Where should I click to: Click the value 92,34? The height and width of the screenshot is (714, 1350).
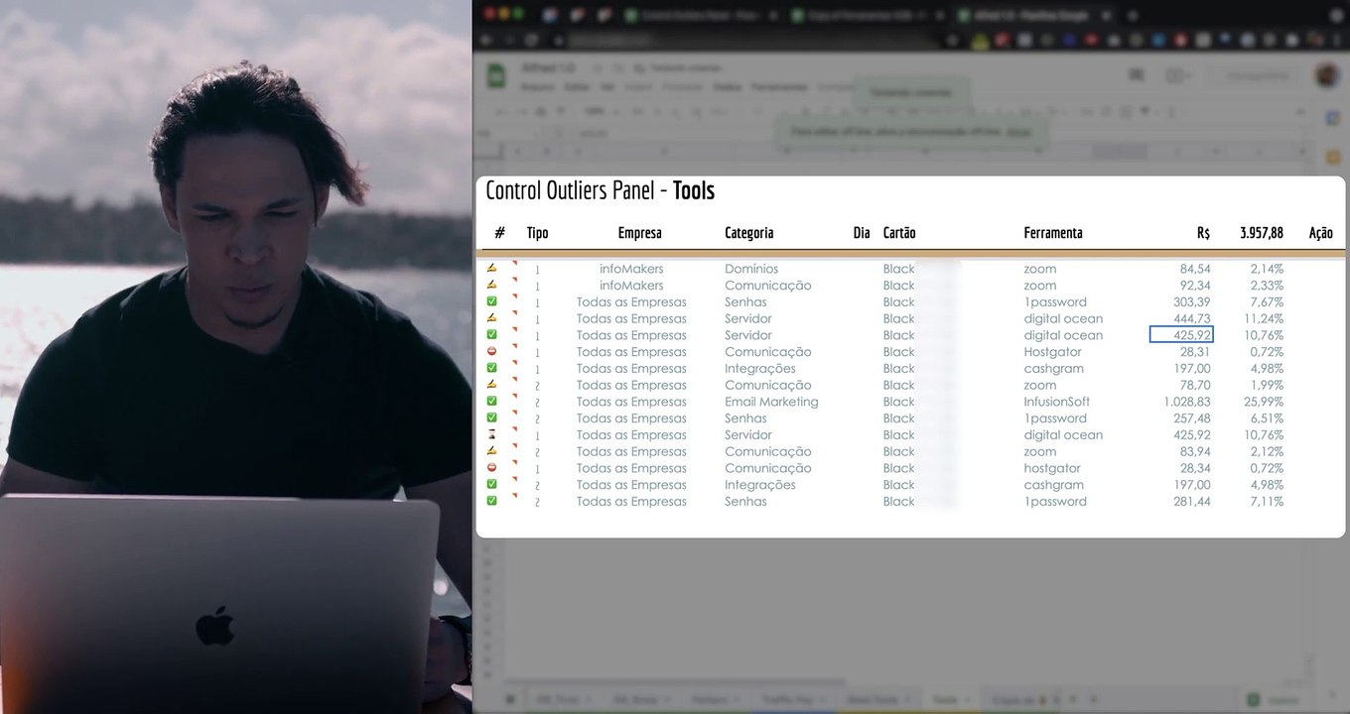click(x=1195, y=286)
